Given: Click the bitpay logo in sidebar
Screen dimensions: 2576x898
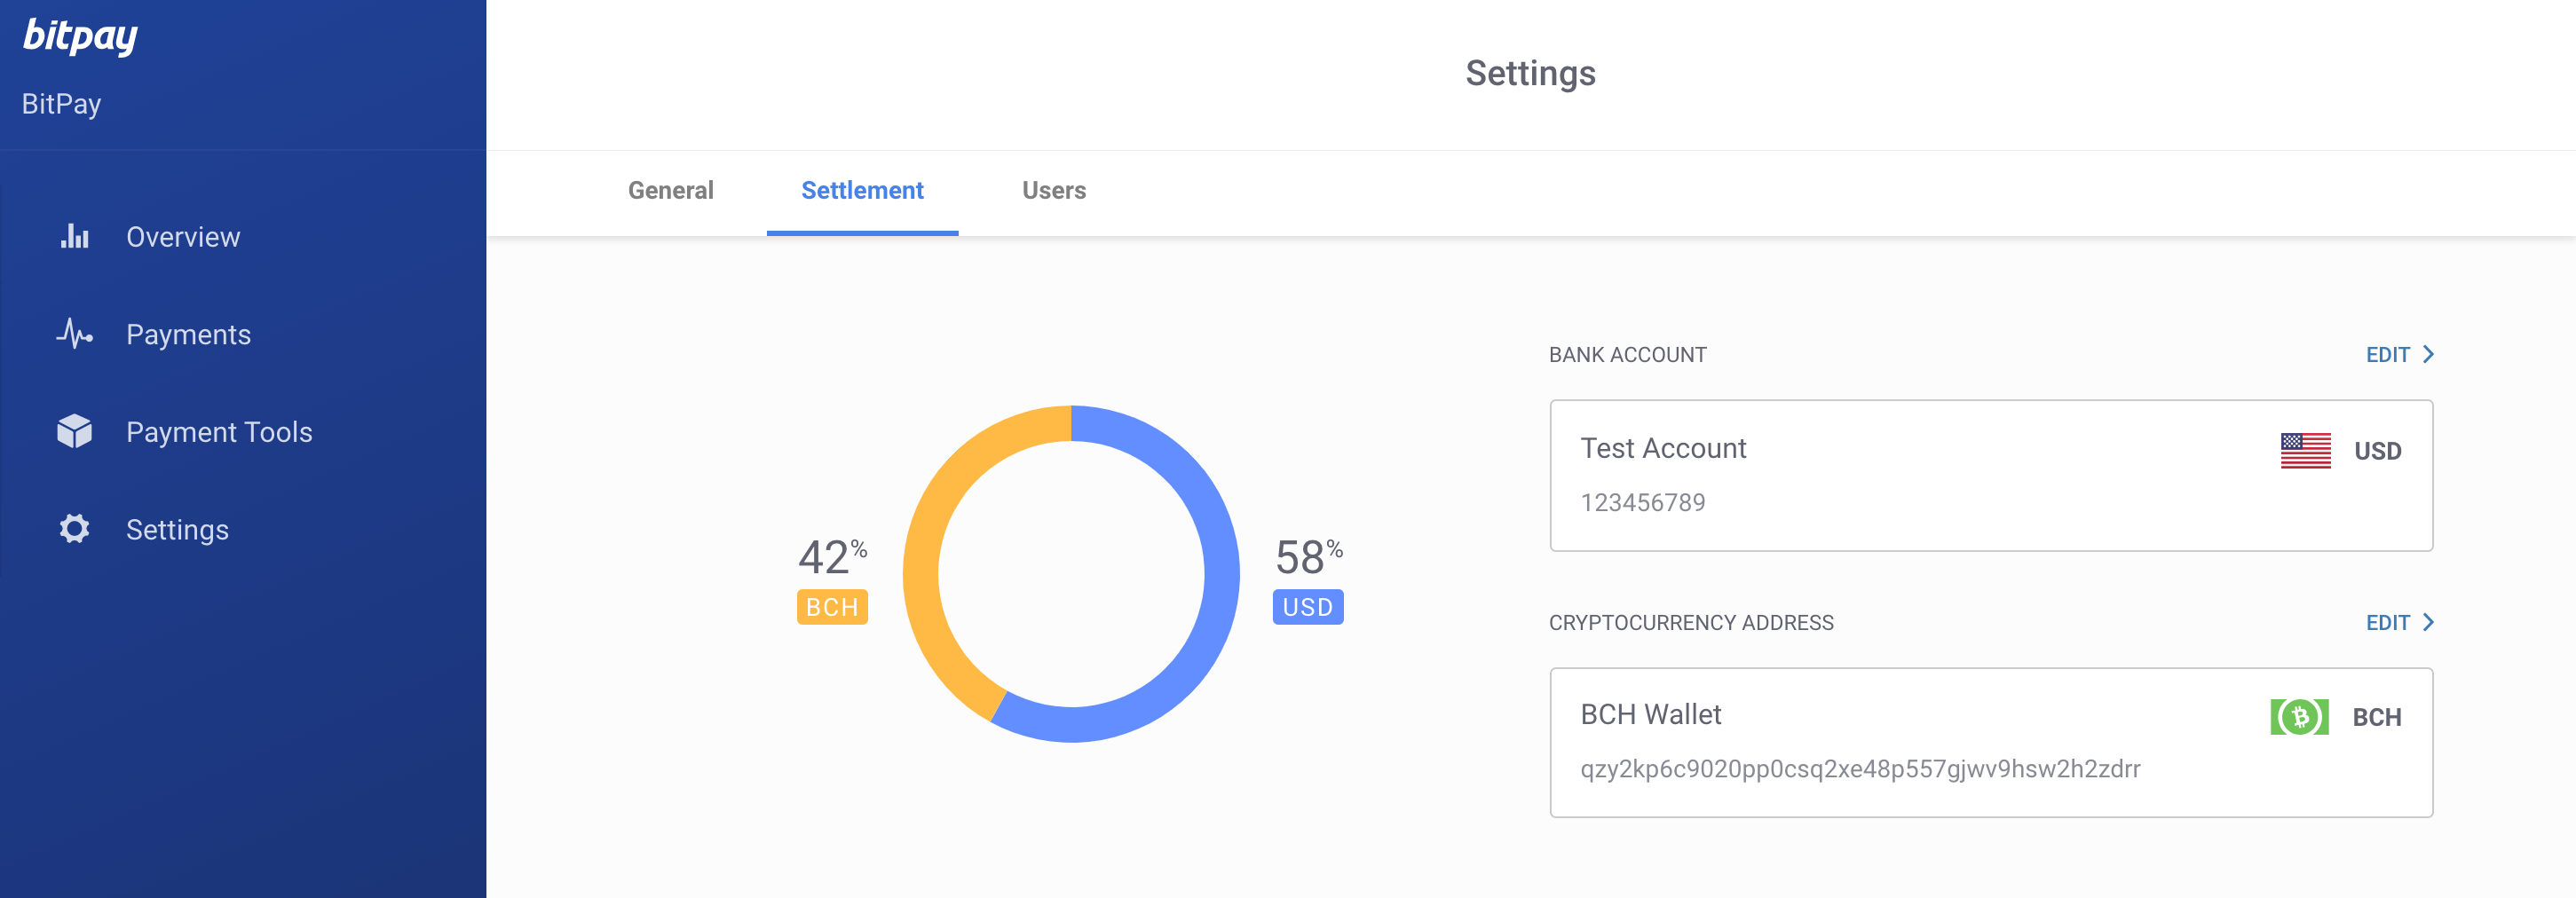Looking at the screenshot, I should pyautogui.click(x=80, y=37).
